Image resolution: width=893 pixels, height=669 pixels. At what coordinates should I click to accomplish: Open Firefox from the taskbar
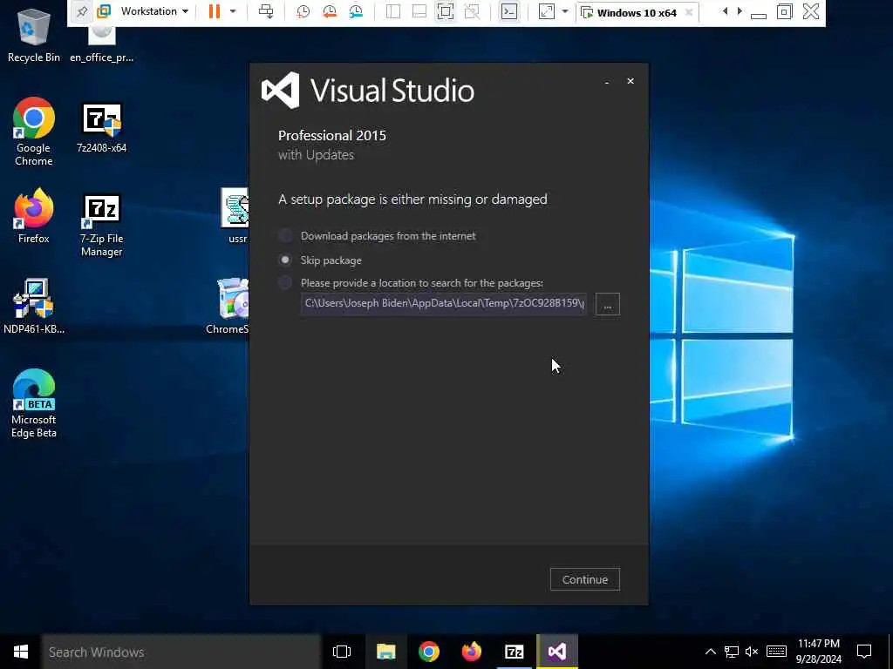click(472, 652)
